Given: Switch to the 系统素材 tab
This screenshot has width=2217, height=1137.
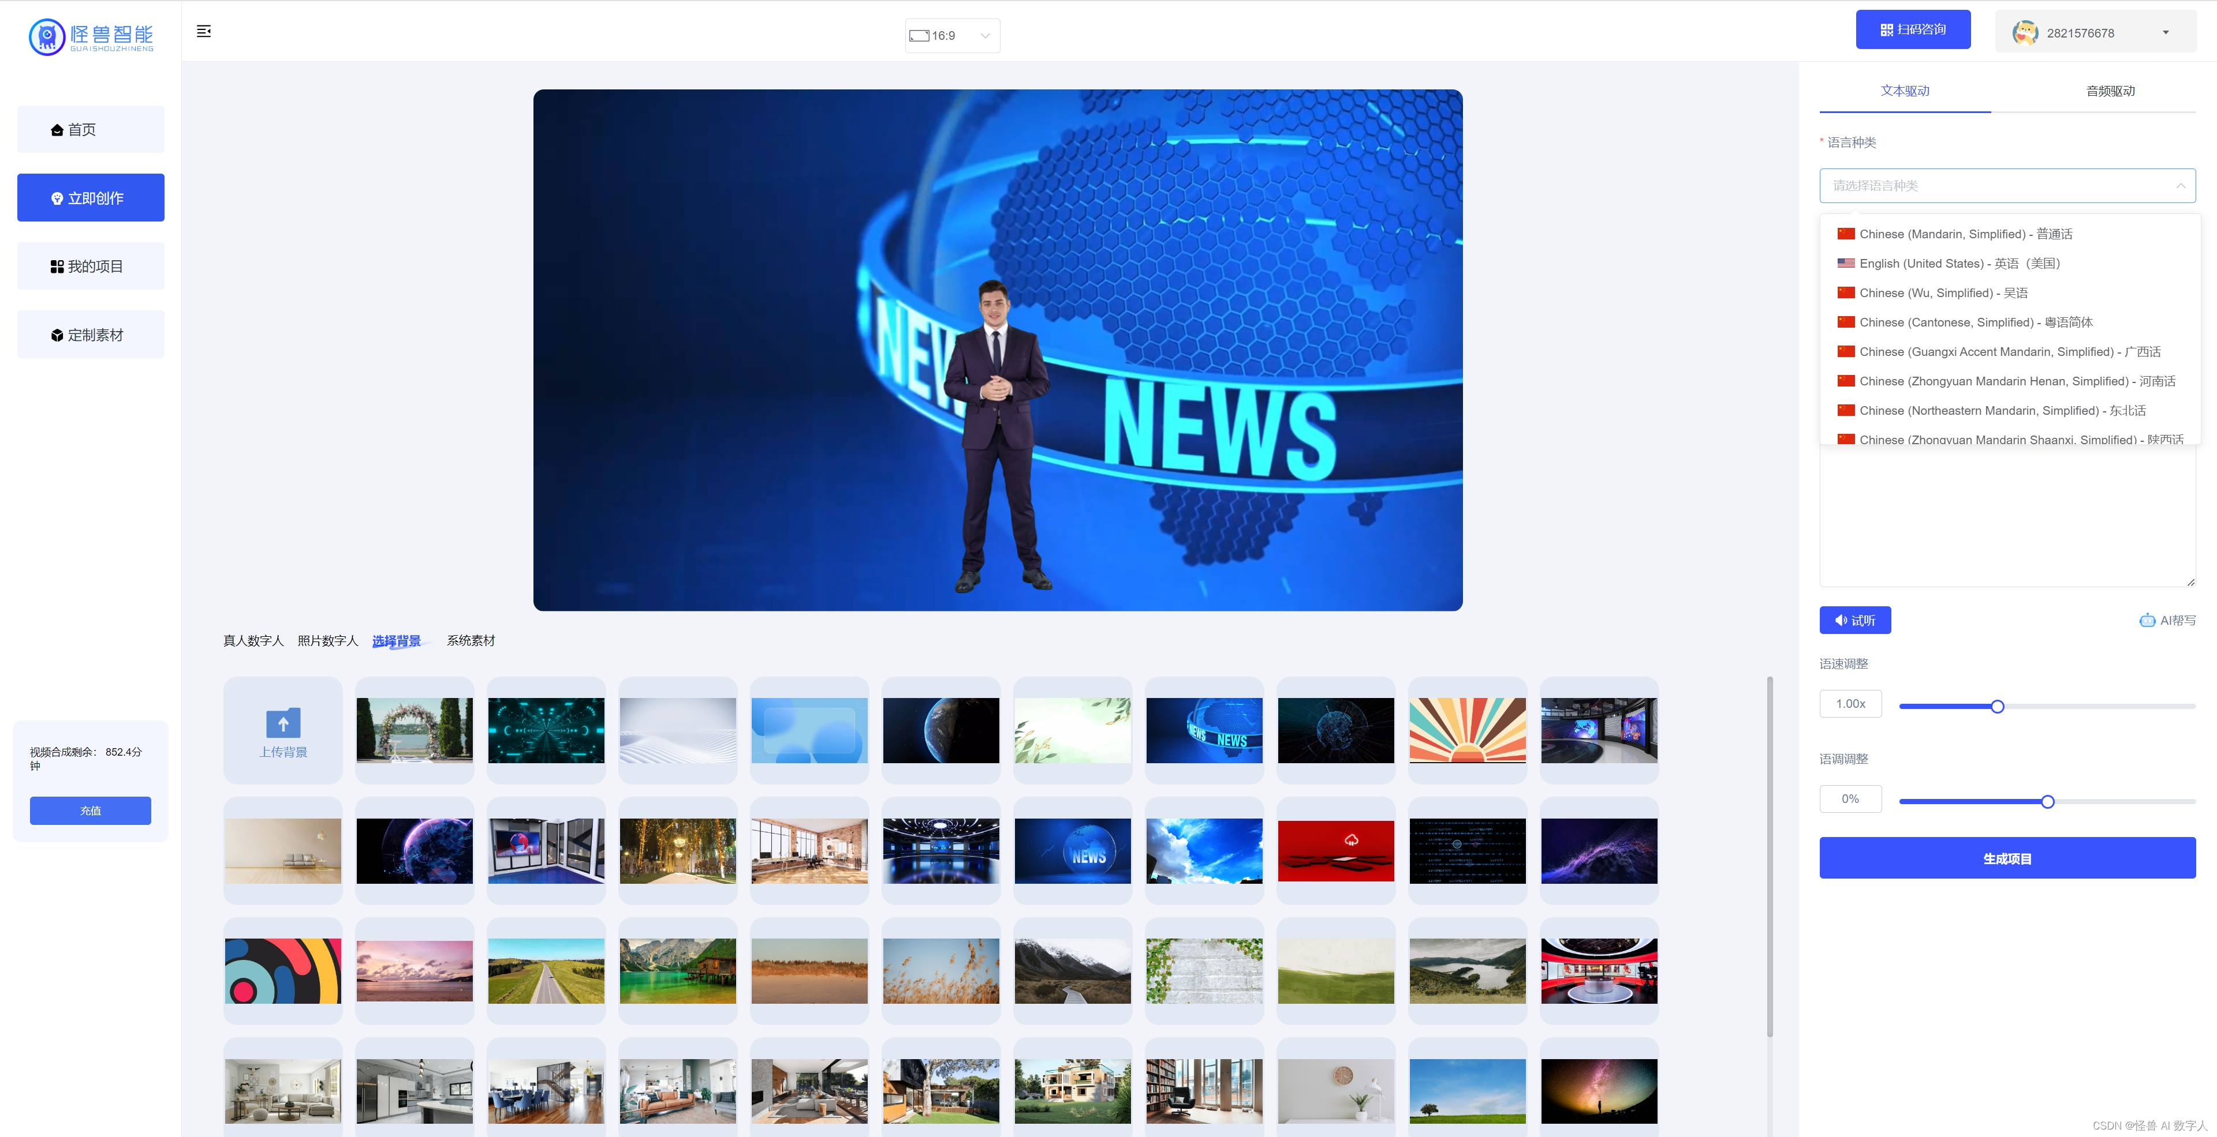Looking at the screenshot, I should (471, 641).
